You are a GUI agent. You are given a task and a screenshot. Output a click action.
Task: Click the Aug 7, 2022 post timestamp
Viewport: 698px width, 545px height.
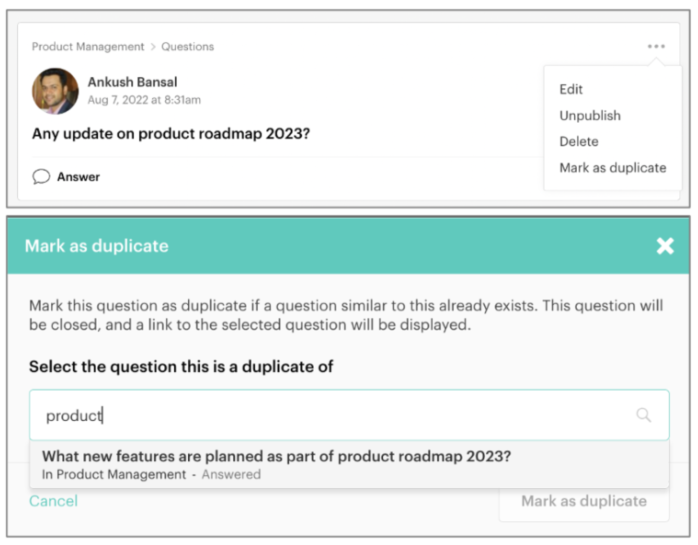tap(144, 100)
